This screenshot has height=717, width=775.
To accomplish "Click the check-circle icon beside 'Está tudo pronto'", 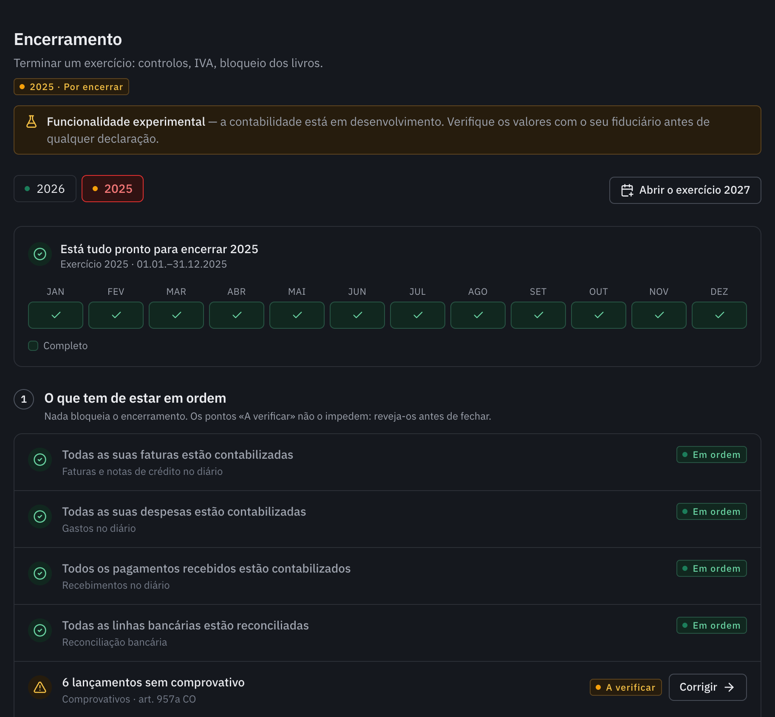I will [x=40, y=254].
